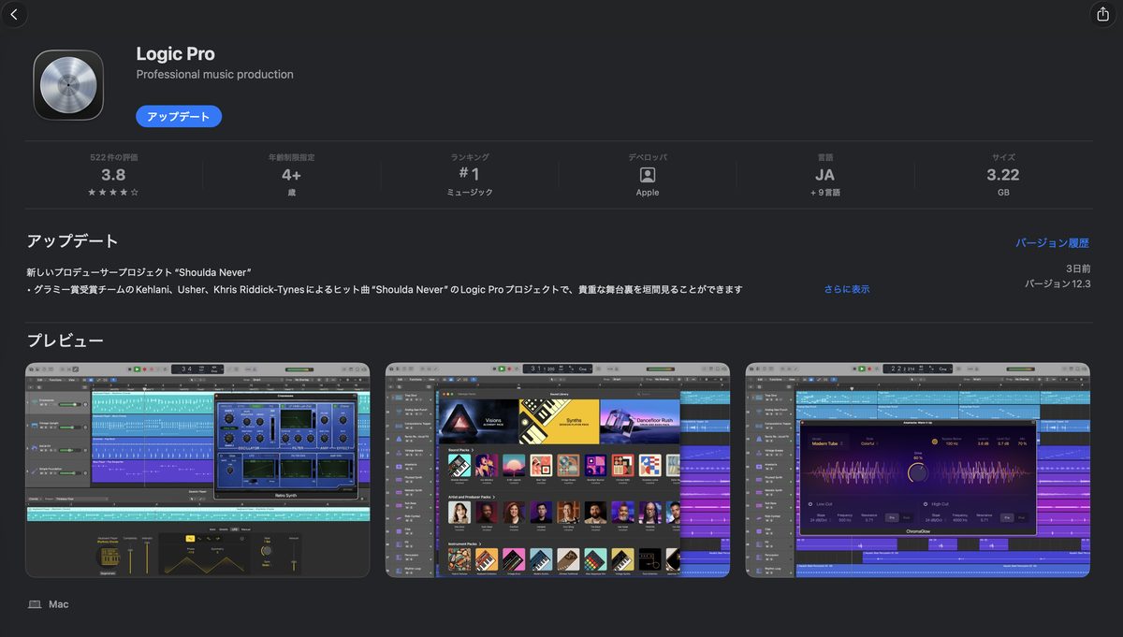Click the 3.8 rating value
The height and width of the screenshot is (637, 1123).
click(113, 175)
